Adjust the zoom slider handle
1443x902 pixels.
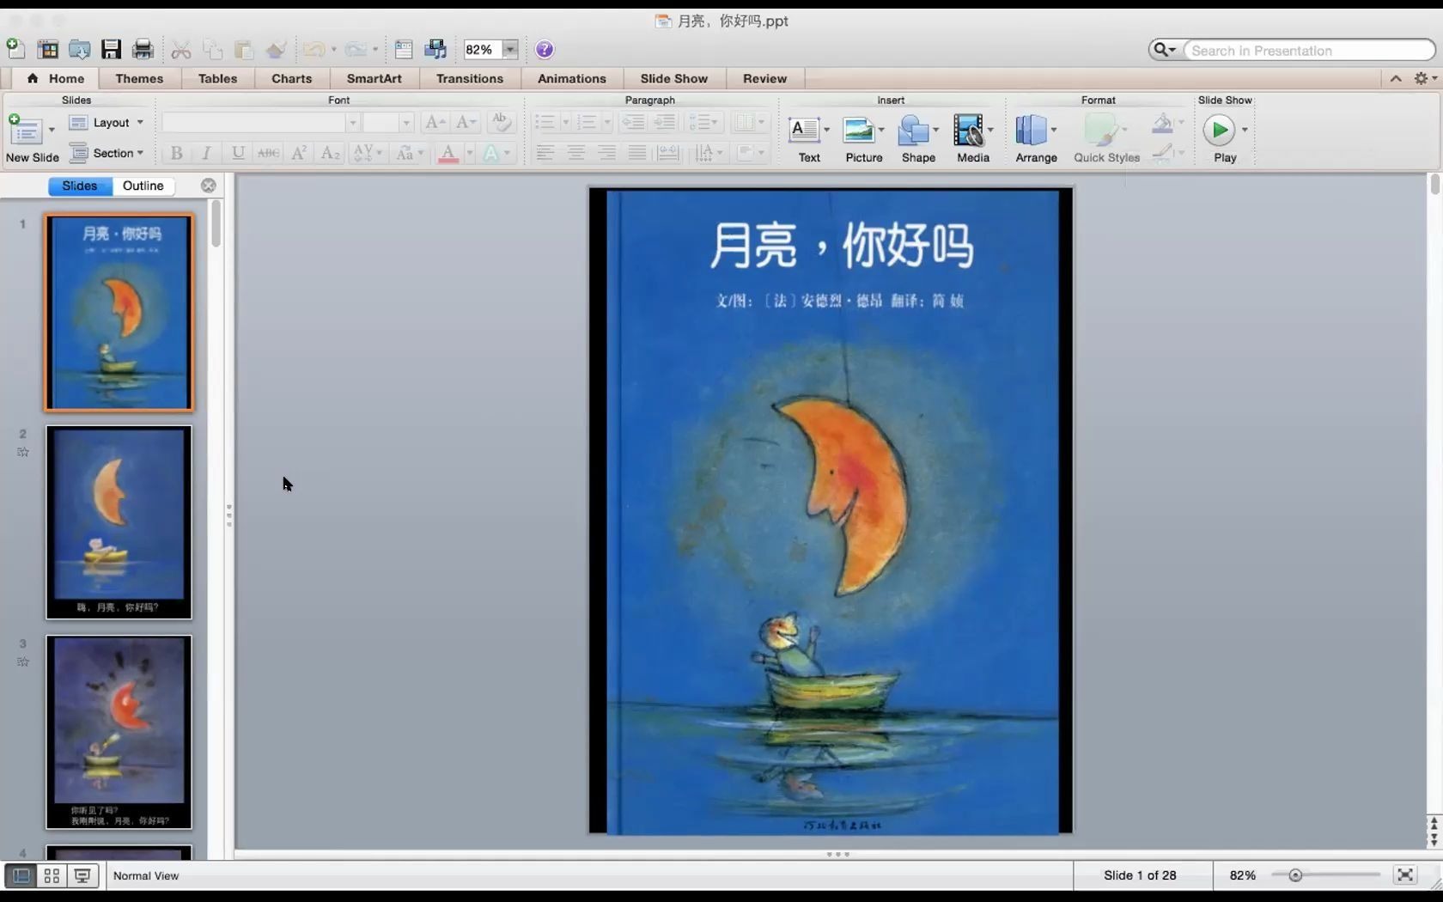(1295, 875)
